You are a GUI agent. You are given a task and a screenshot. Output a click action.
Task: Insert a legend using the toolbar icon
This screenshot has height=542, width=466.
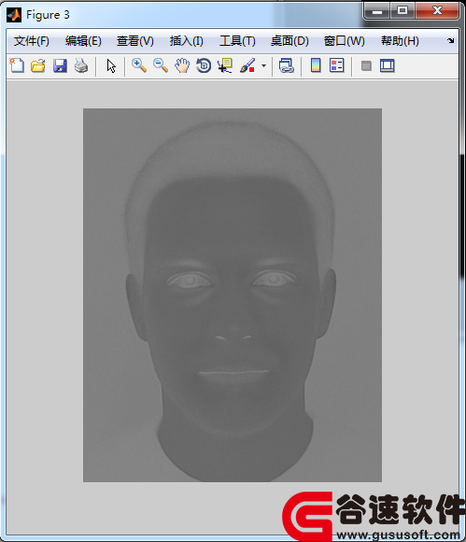coord(337,65)
